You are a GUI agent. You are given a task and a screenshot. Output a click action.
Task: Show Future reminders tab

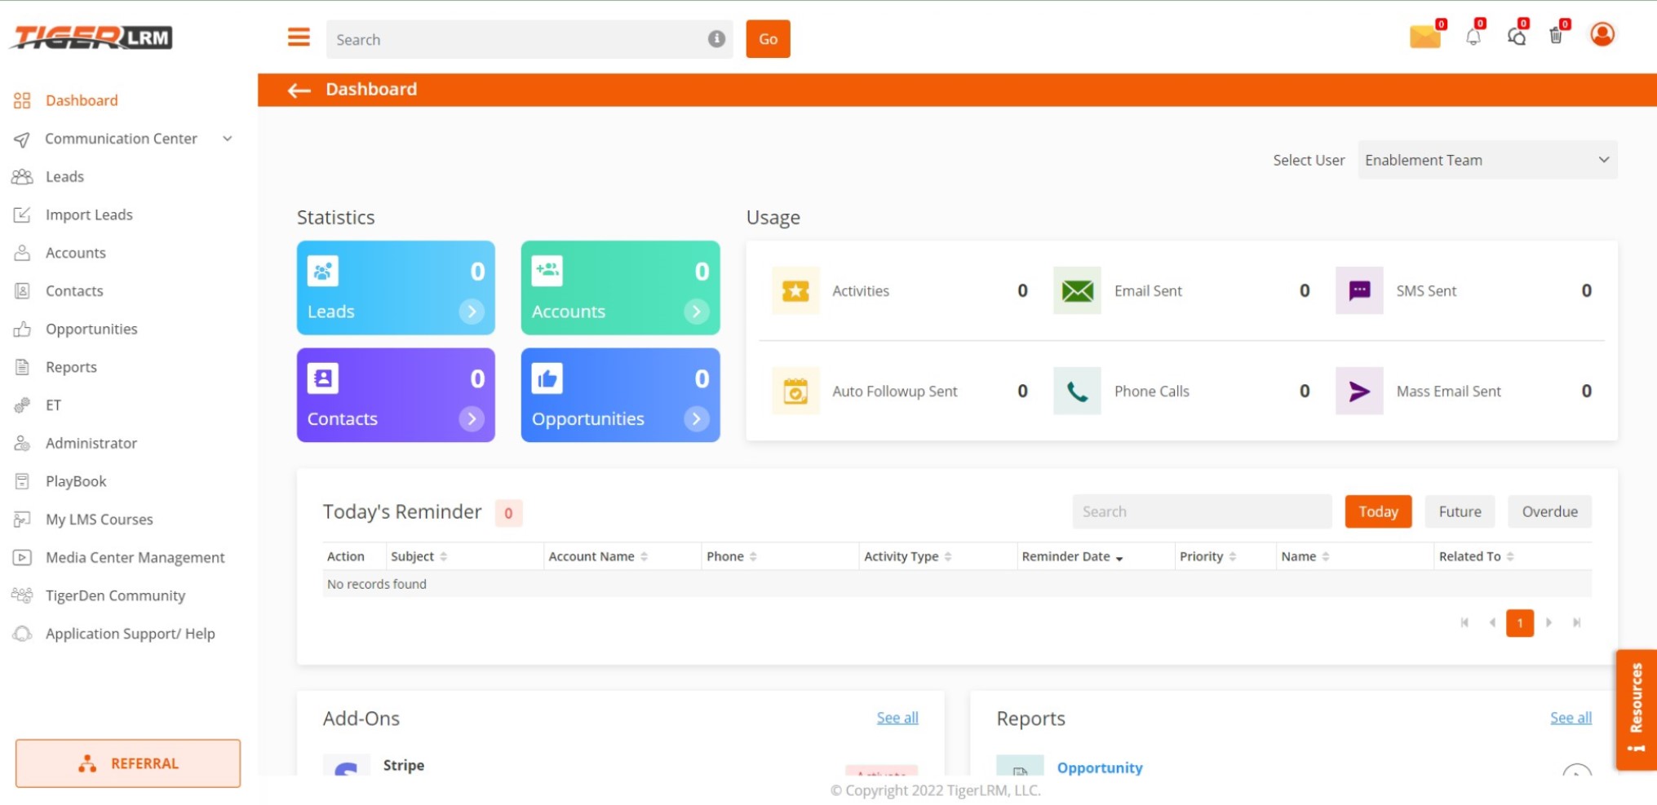point(1460,511)
